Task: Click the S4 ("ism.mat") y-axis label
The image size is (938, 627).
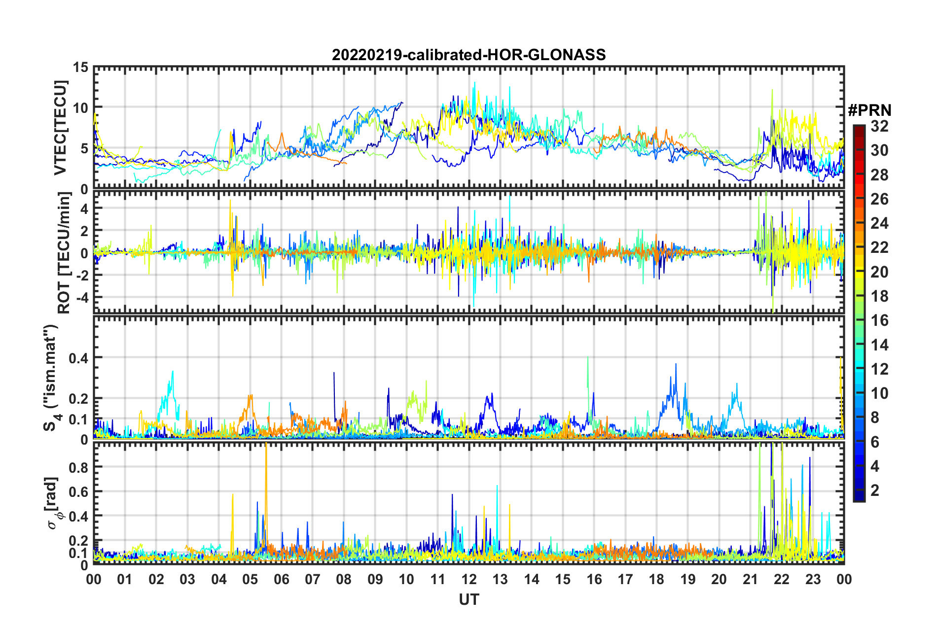Action: (x=51, y=378)
